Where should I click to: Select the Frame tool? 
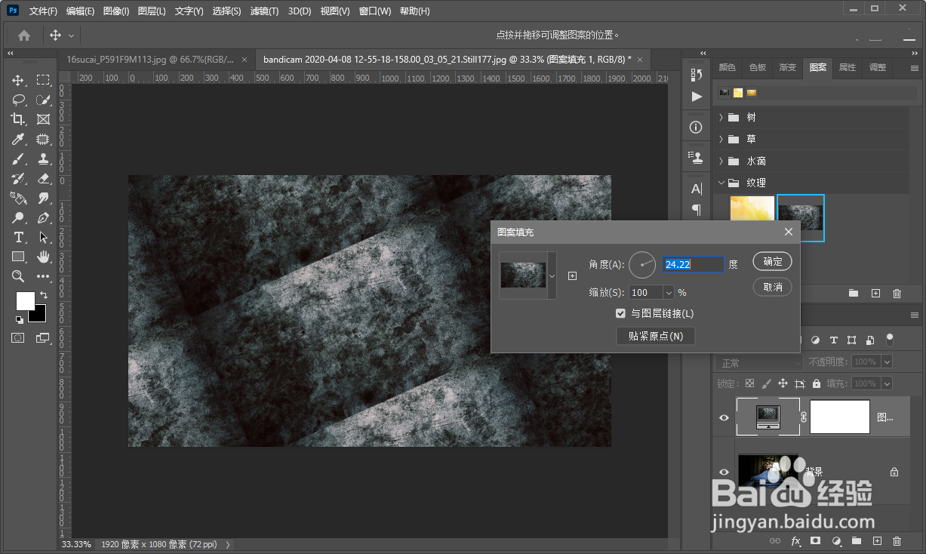(44, 119)
